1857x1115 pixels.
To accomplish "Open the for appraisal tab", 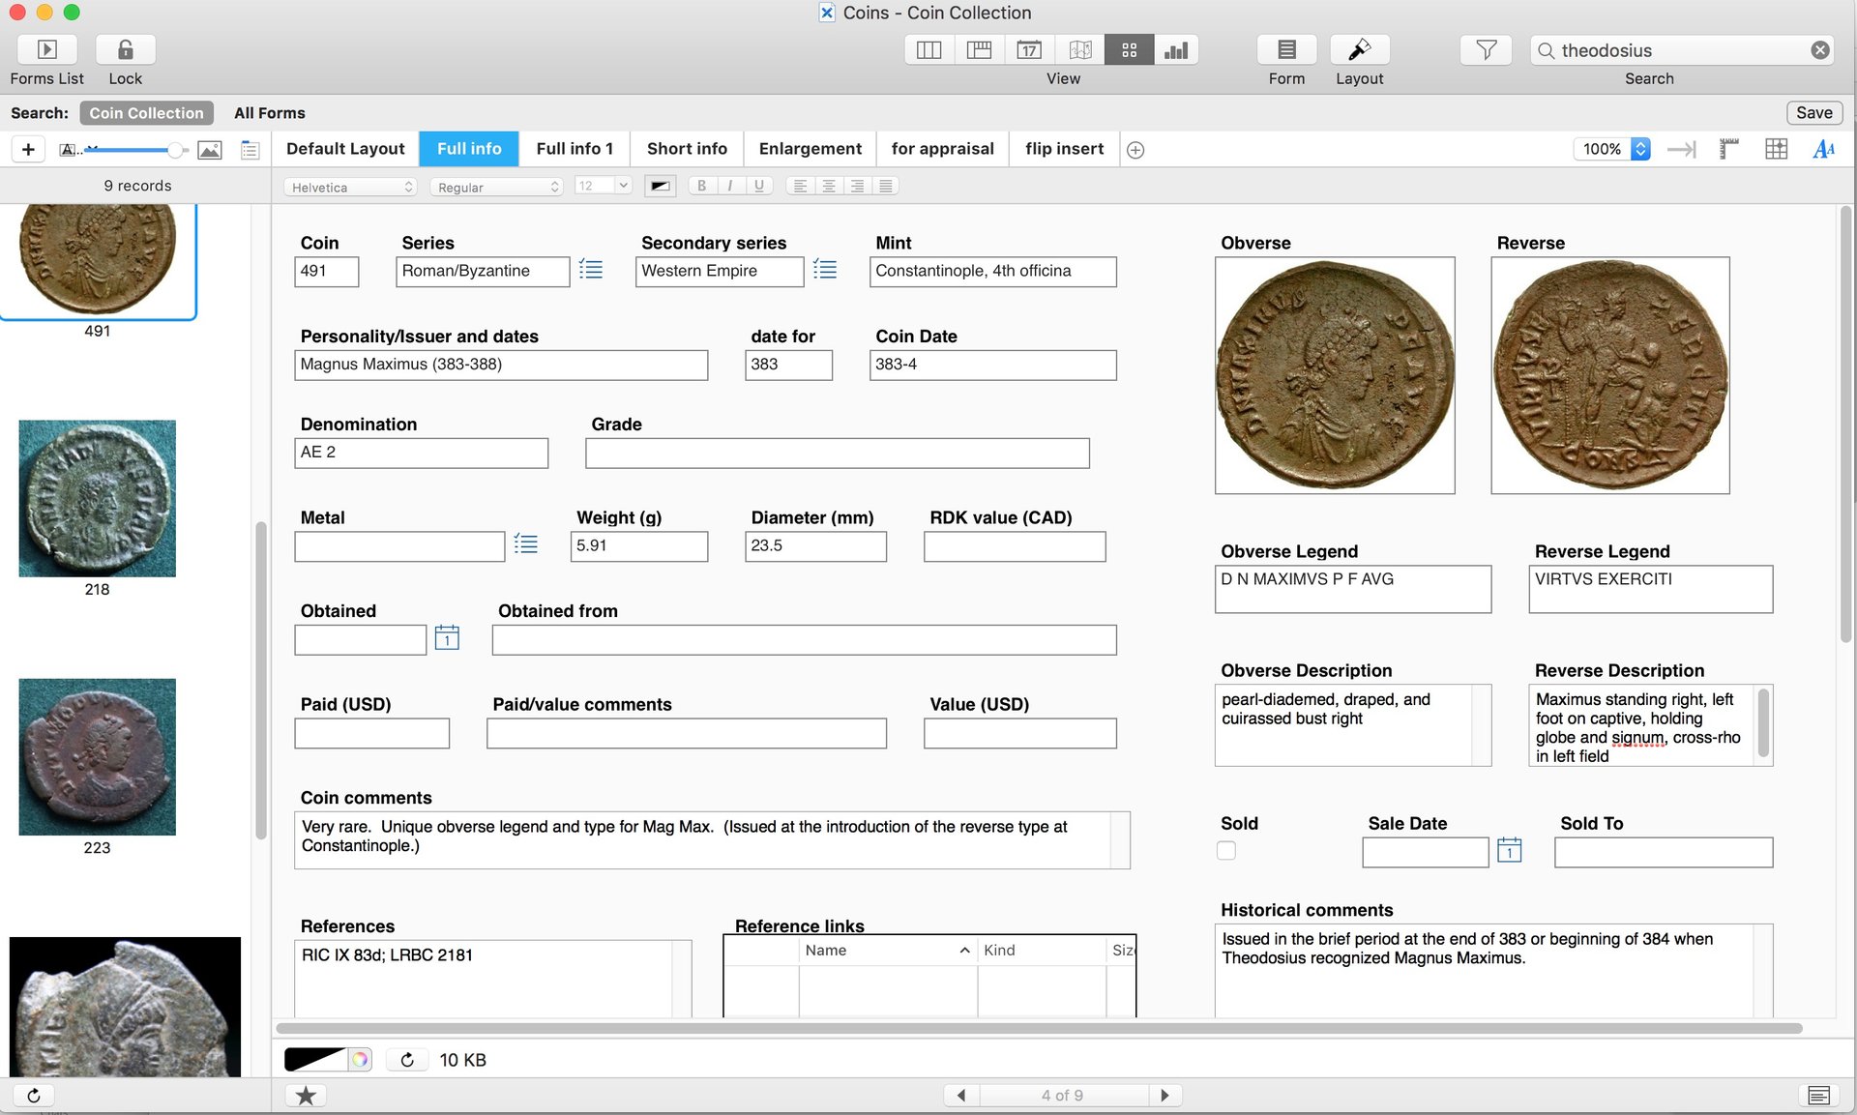I will pyautogui.click(x=942, y=149).
